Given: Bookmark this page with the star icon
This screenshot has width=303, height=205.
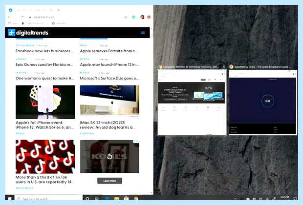Looking at the screenshot, I should [126, 17].
